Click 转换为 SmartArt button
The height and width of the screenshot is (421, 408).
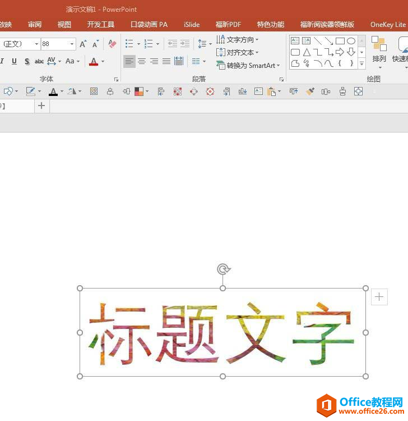(x=248, y=65)
